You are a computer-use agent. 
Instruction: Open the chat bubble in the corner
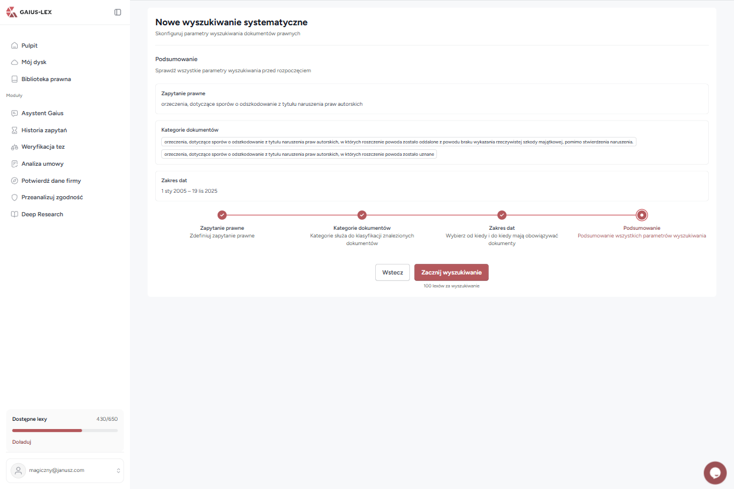pos(715,473)
